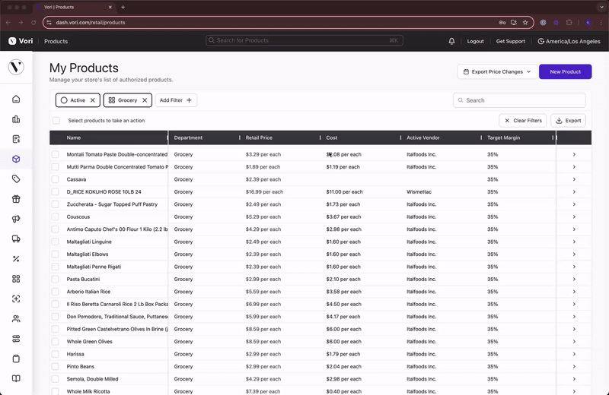
Task: Open the megaphone promotions sidebar icon
Action: tap(16, 219)
